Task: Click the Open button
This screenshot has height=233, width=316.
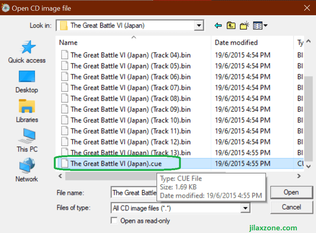Action: click(292, 192)
